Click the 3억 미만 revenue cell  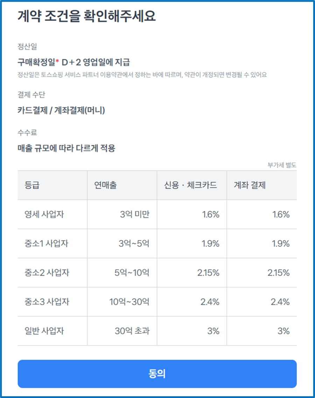click(x=134, y=214)
